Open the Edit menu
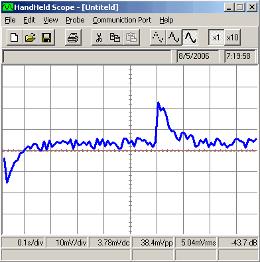 (x=29, y=20)
